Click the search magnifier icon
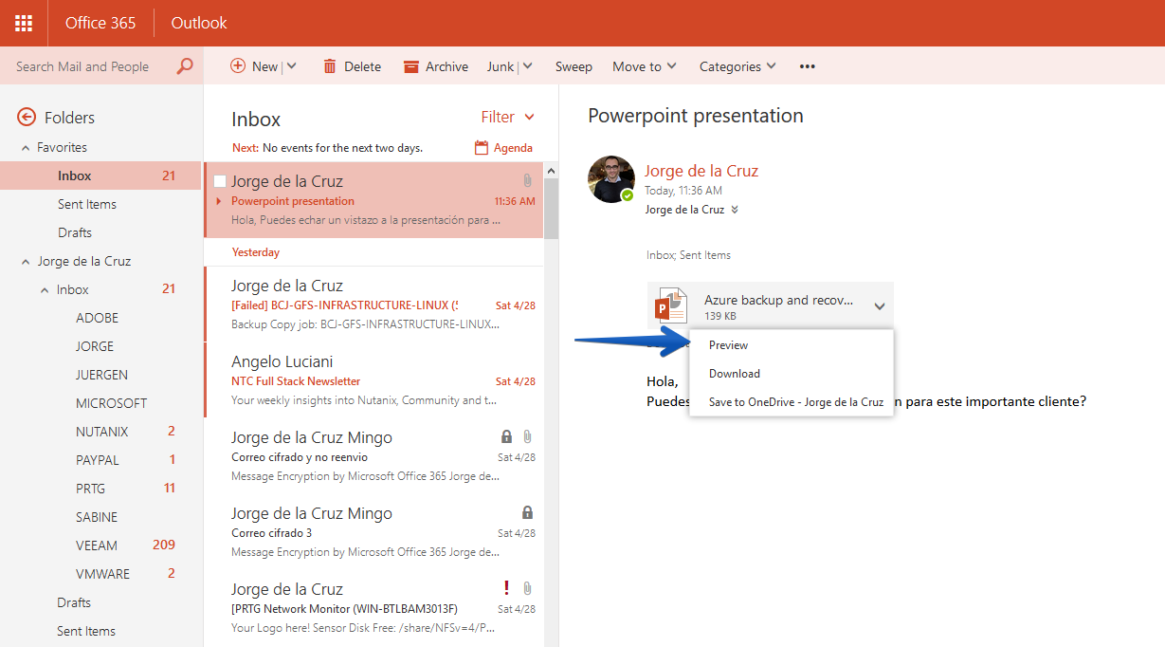The height and width of the screenshot is (647, 1165). (x=185, y=66)
